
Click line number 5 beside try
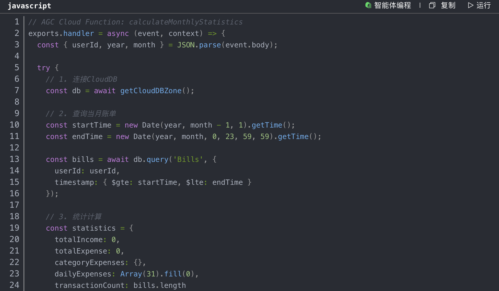(x=17, y=68)
